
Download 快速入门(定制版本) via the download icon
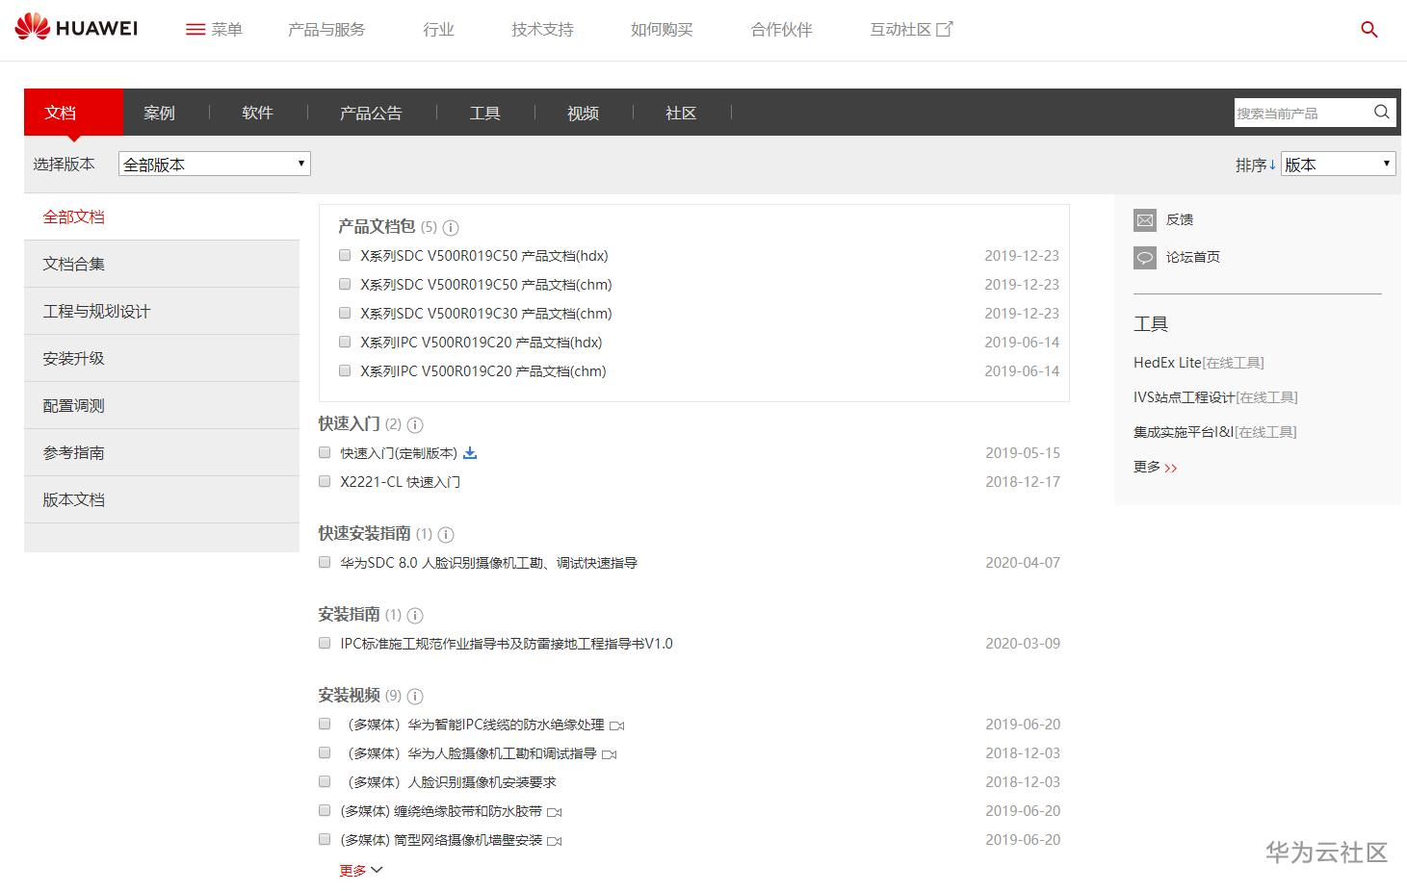(x=470, y=453)
